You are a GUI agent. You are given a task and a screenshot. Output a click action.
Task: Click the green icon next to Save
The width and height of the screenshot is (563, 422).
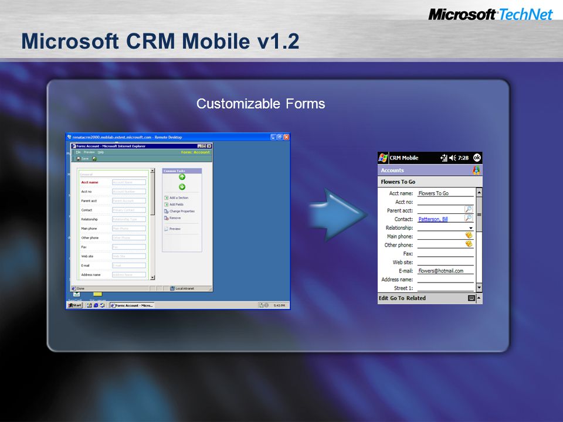coord(94,159)
